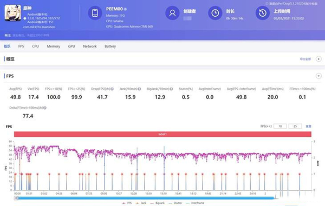Click the 导出全部 export all link

pos(305,59)
